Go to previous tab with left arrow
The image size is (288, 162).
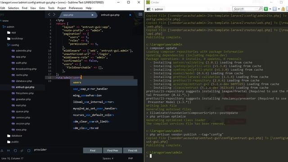49,14
